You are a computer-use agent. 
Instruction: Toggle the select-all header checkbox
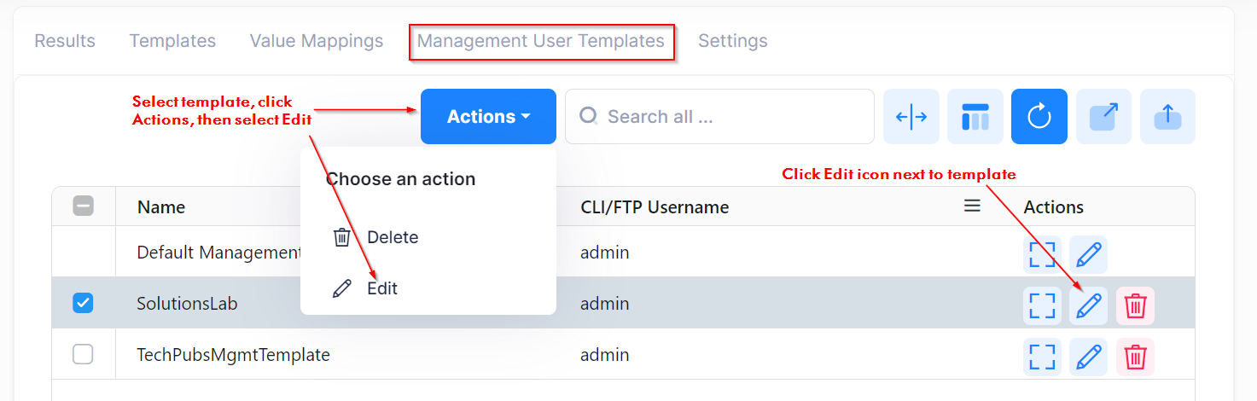tap(83, 206)
